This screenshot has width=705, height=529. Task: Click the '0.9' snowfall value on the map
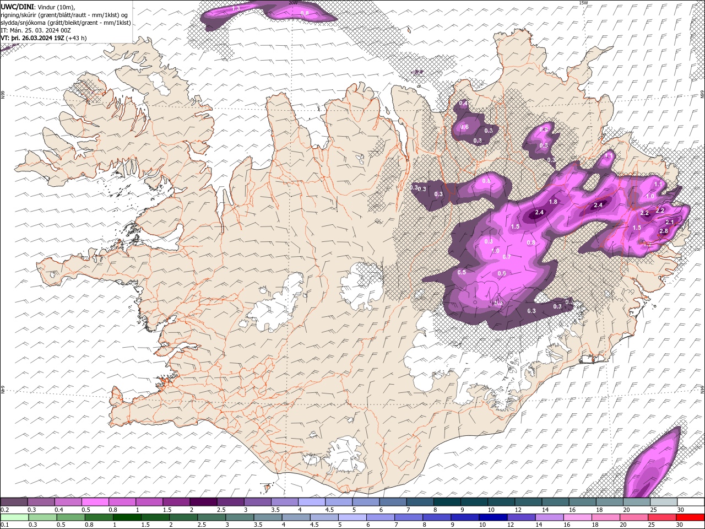[502, 273]
